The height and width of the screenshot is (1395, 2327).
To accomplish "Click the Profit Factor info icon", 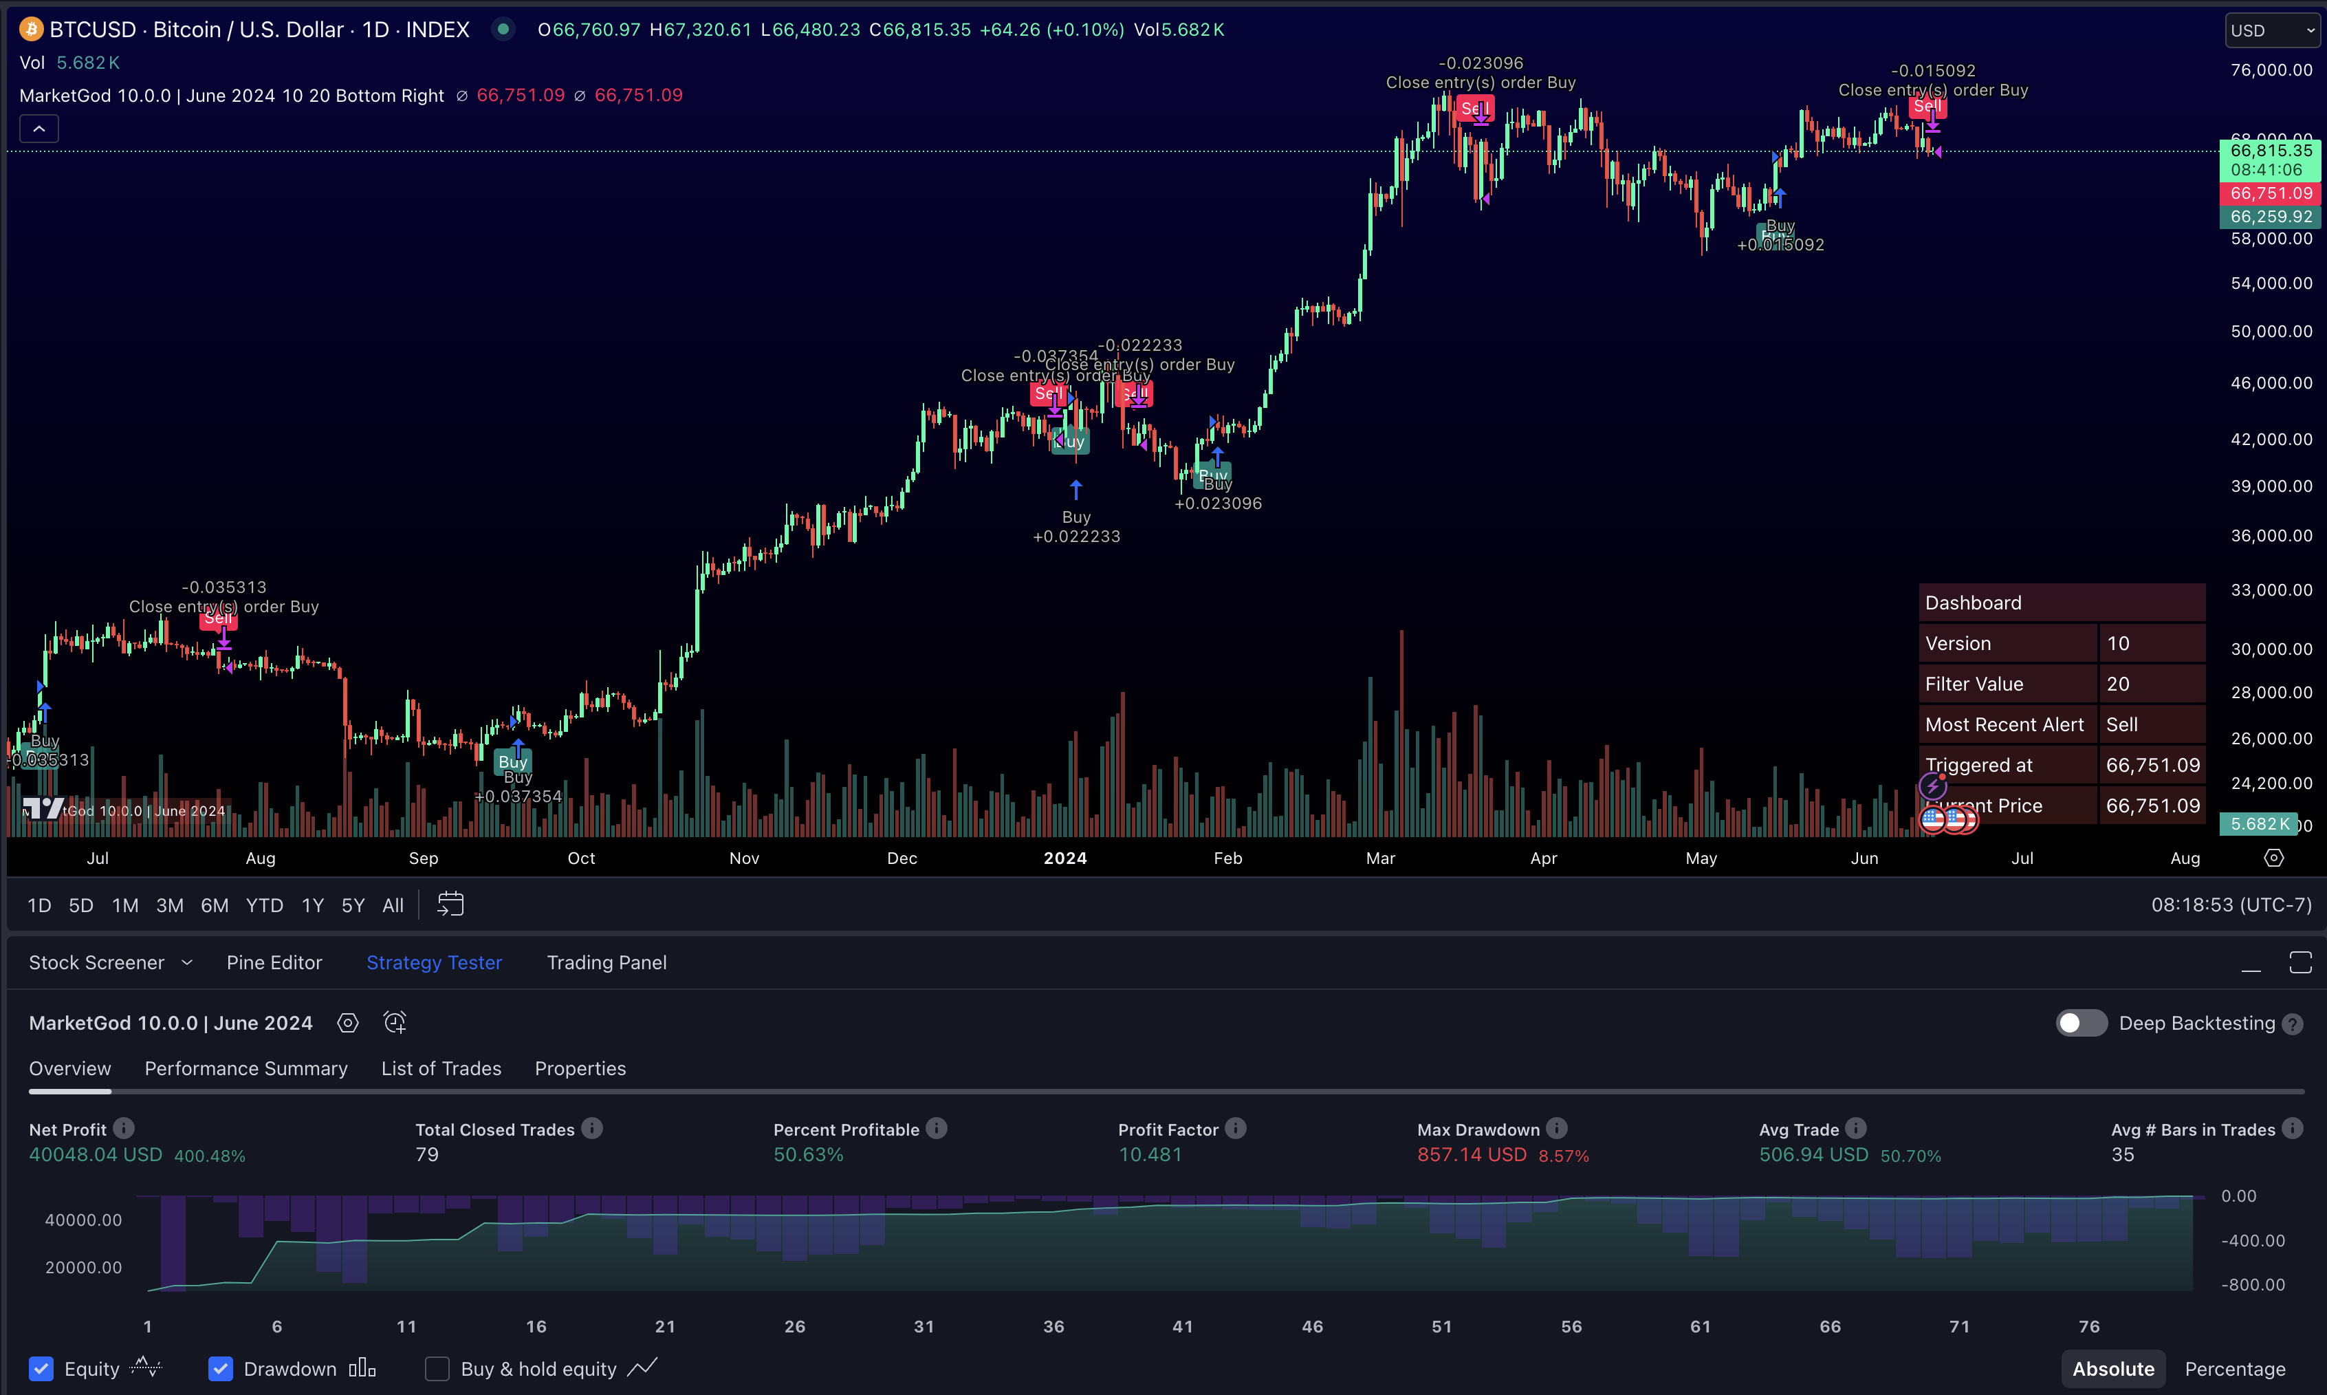I will pos(1236,1128).
